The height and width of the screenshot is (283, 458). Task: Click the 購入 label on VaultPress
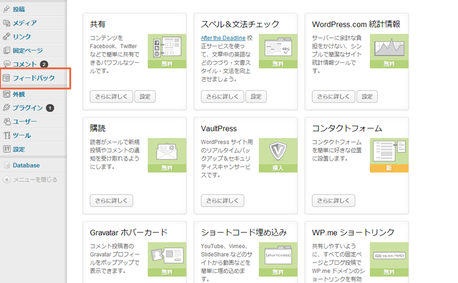point(278,168)
